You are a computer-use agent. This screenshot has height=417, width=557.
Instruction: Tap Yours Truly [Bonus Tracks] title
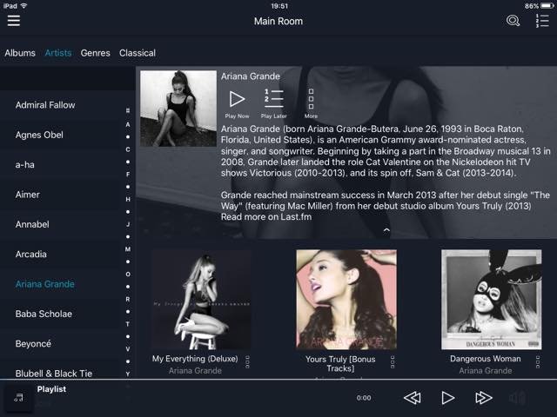(340, 363)
